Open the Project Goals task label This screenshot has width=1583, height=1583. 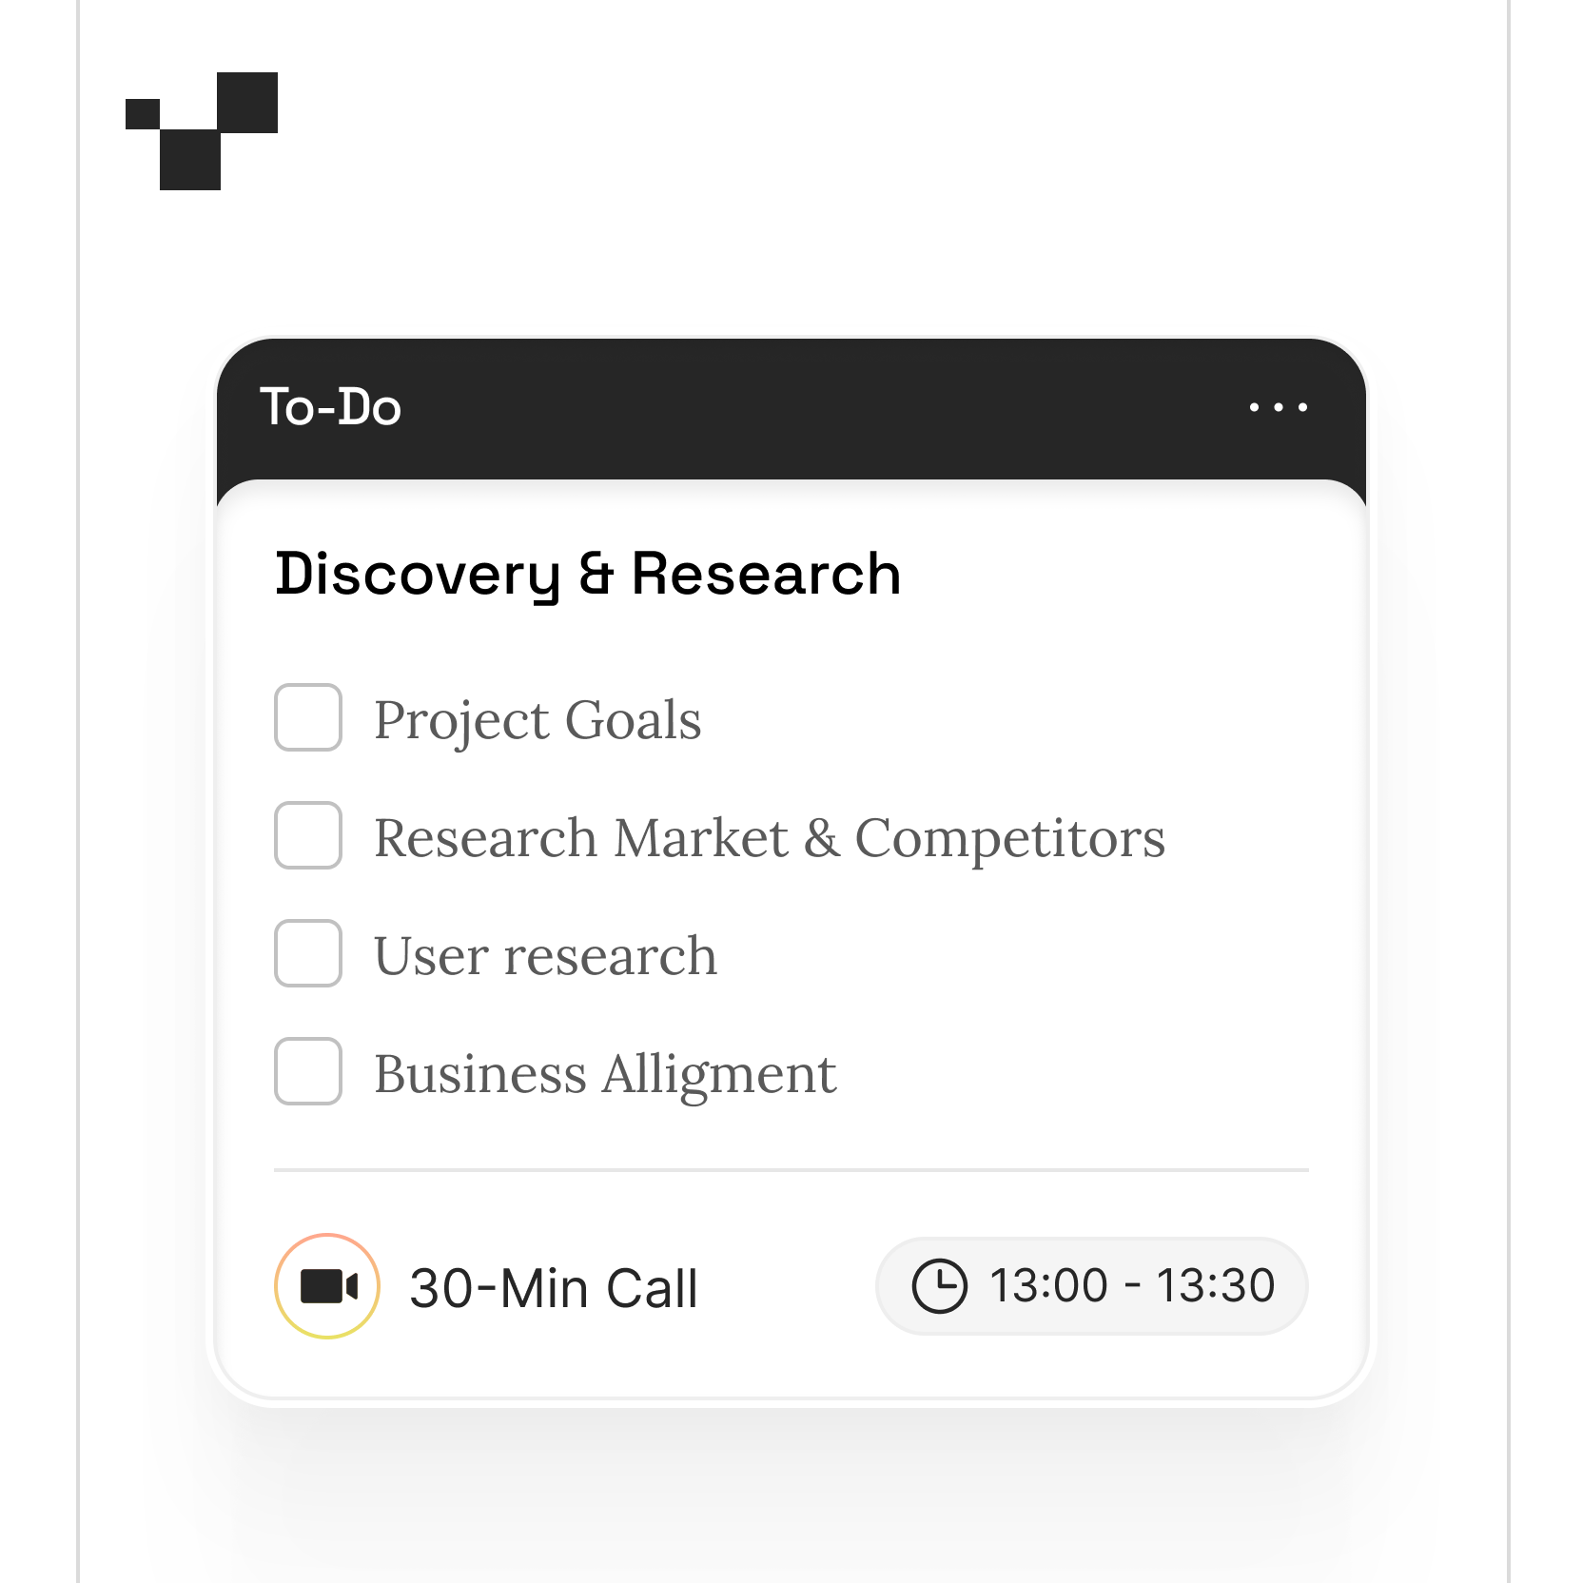coord(537,720)
